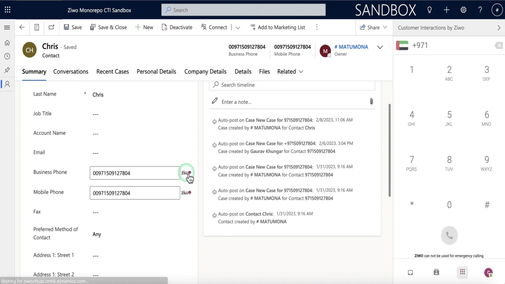Click the Search timeline field
Viewport: 505px width, 284px height.
point(292,85)
